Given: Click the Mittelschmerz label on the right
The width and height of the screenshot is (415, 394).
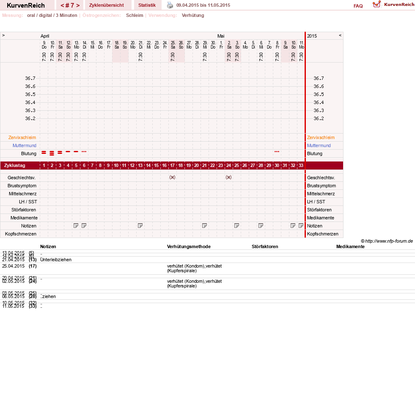Looking at the screenshot, I should [x=321, y=194].
